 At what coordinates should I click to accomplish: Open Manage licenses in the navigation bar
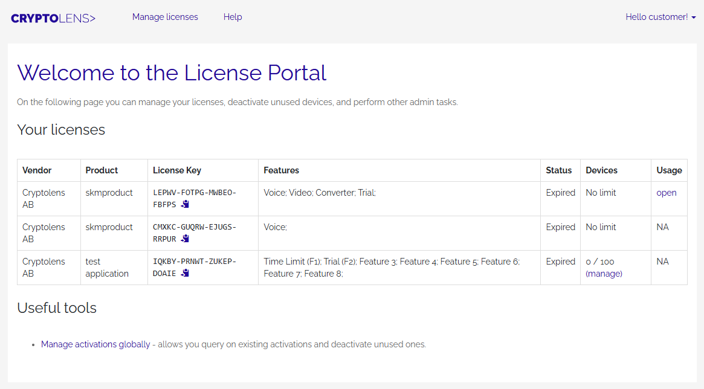(165, 17)
